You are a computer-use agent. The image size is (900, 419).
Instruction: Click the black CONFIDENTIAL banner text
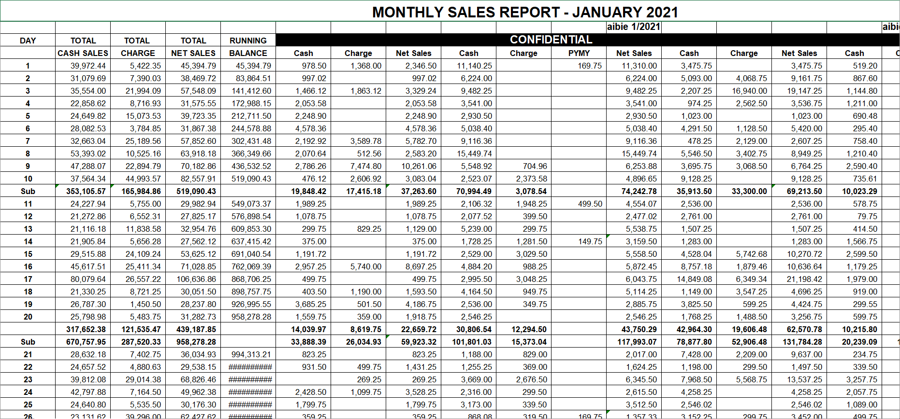(x=551, y=40)
